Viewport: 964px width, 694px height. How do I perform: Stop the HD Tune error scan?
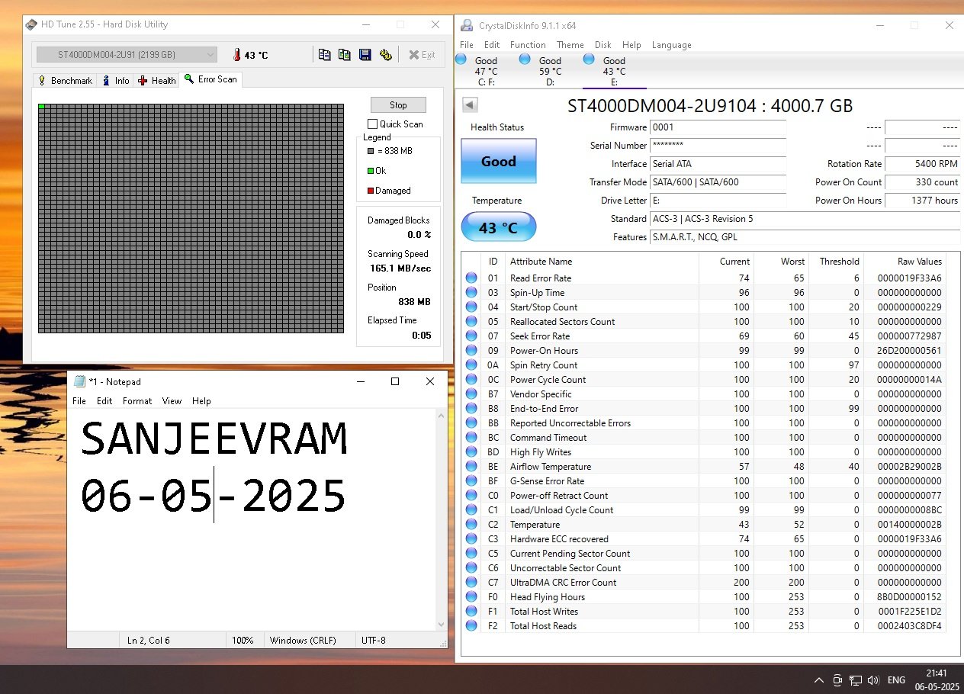pyautogui.click(x=398, y=105)
